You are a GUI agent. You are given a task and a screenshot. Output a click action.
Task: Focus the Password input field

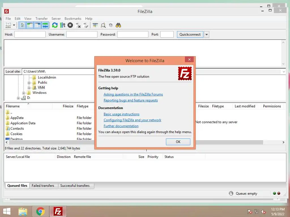(133, 34)
